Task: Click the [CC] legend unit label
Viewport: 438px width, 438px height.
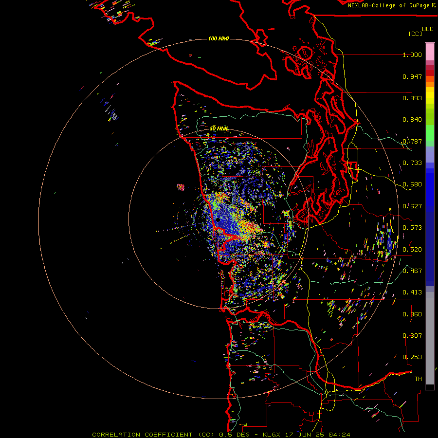Action: [x=415, y=34]
